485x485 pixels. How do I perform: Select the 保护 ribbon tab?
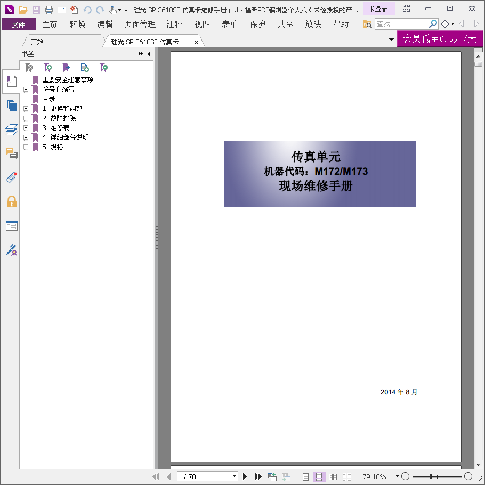pyautogui.click(x=257, y=24)
